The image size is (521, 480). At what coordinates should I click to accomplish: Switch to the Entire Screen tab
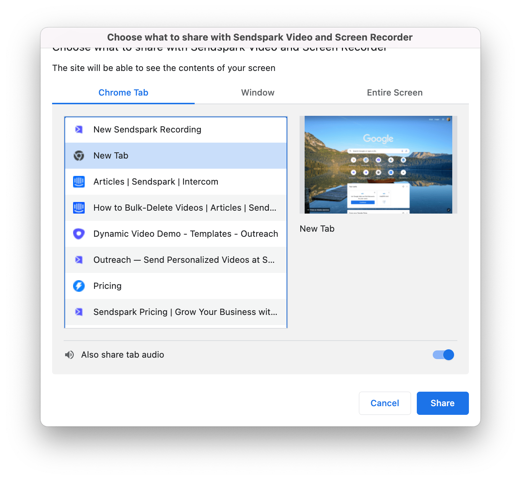coord(395,93)
